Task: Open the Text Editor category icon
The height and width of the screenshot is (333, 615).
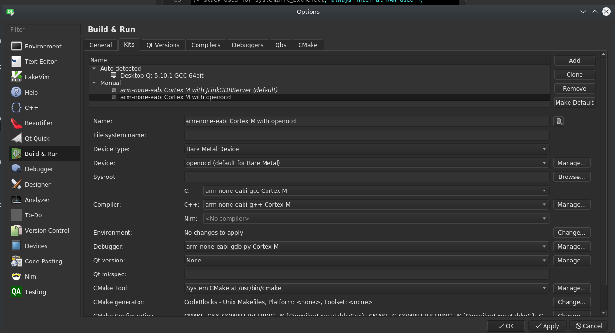Action: [16, 61]
